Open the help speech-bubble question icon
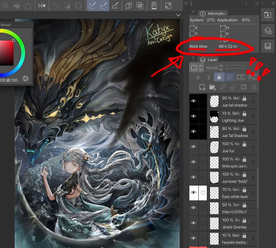 129,6
